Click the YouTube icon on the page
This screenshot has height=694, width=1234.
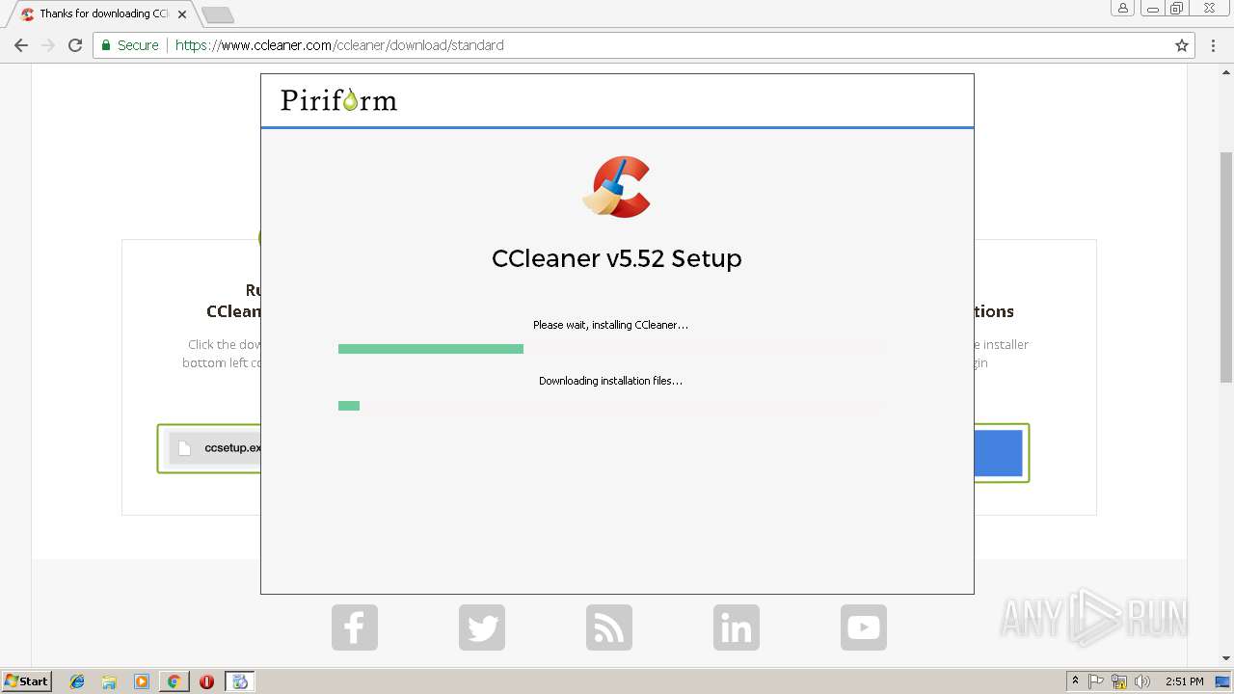click(x=864, y=627)
